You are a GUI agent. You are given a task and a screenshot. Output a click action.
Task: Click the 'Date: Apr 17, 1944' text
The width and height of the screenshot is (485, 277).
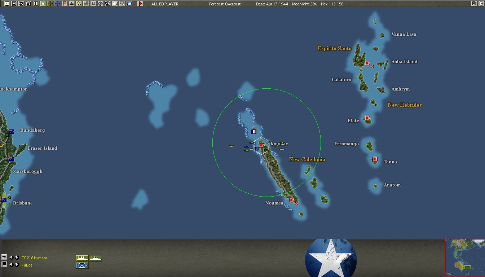(x=272, y=4)
